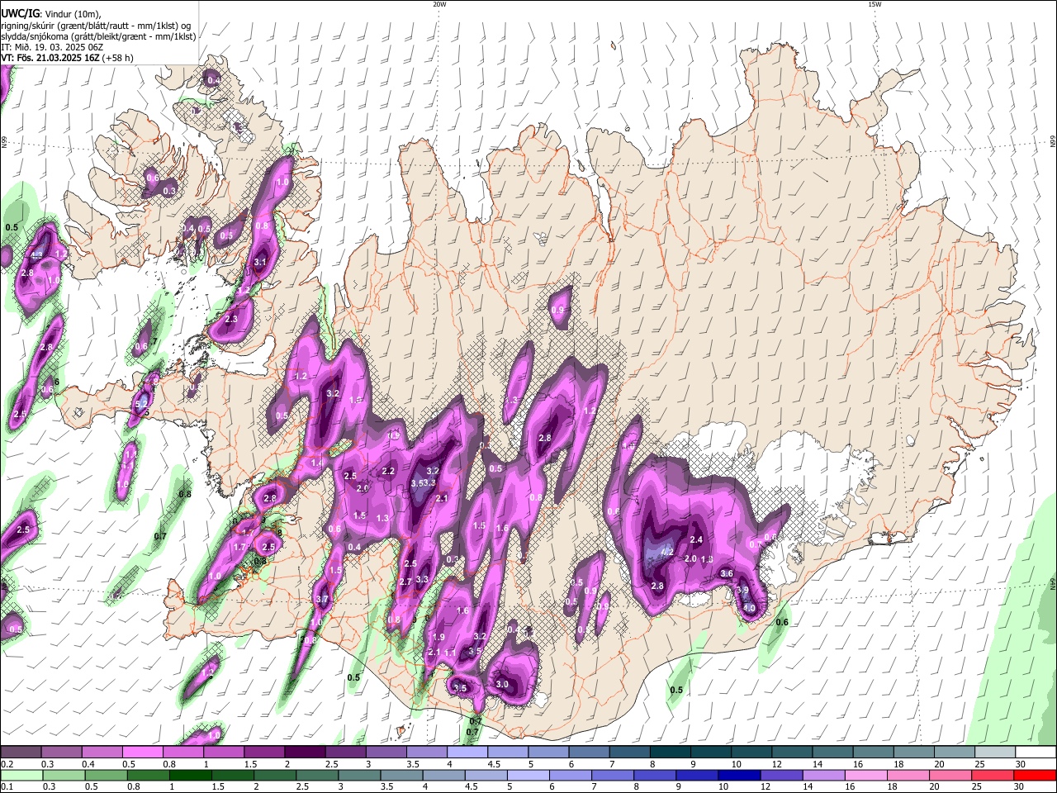Click the "1.7" precipitation value on the map
This screenshot has width=1057, height=793.
coord(240,547)
